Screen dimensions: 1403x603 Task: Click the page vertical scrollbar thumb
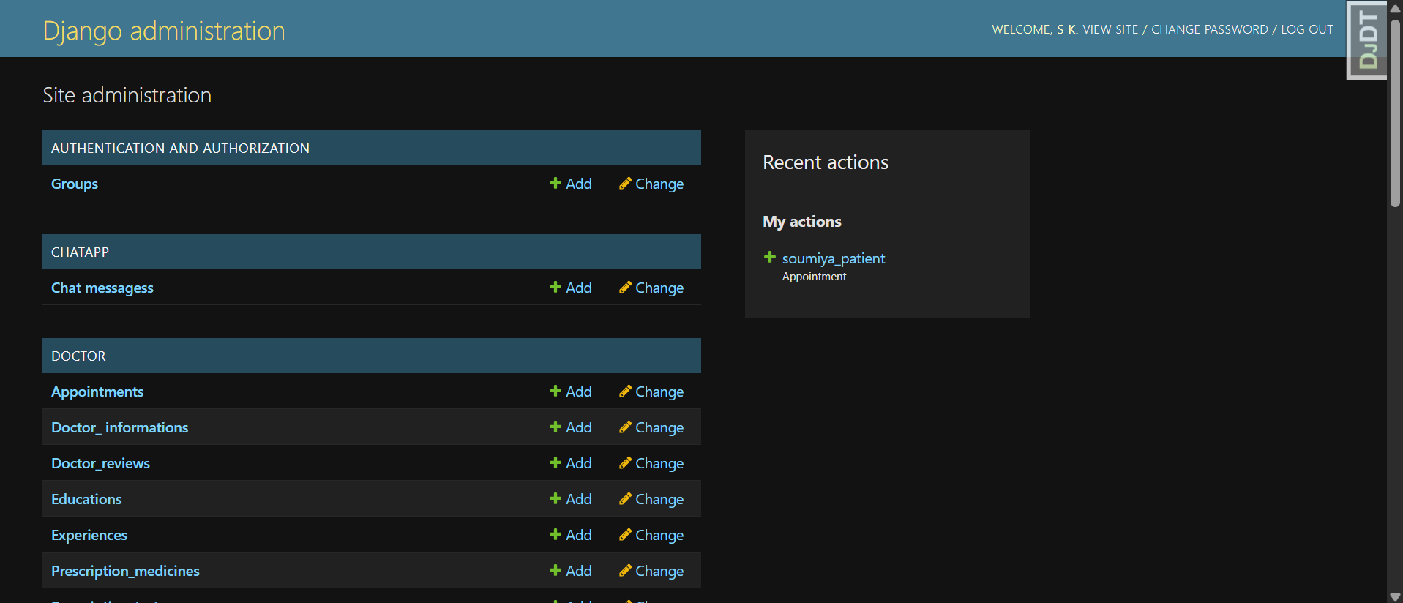point(1395,113)
